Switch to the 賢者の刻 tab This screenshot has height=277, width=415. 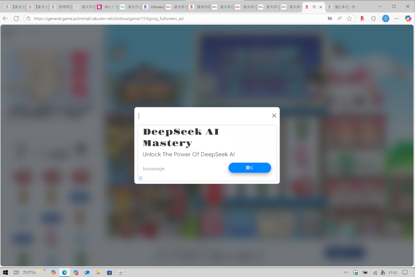(199, 7)
